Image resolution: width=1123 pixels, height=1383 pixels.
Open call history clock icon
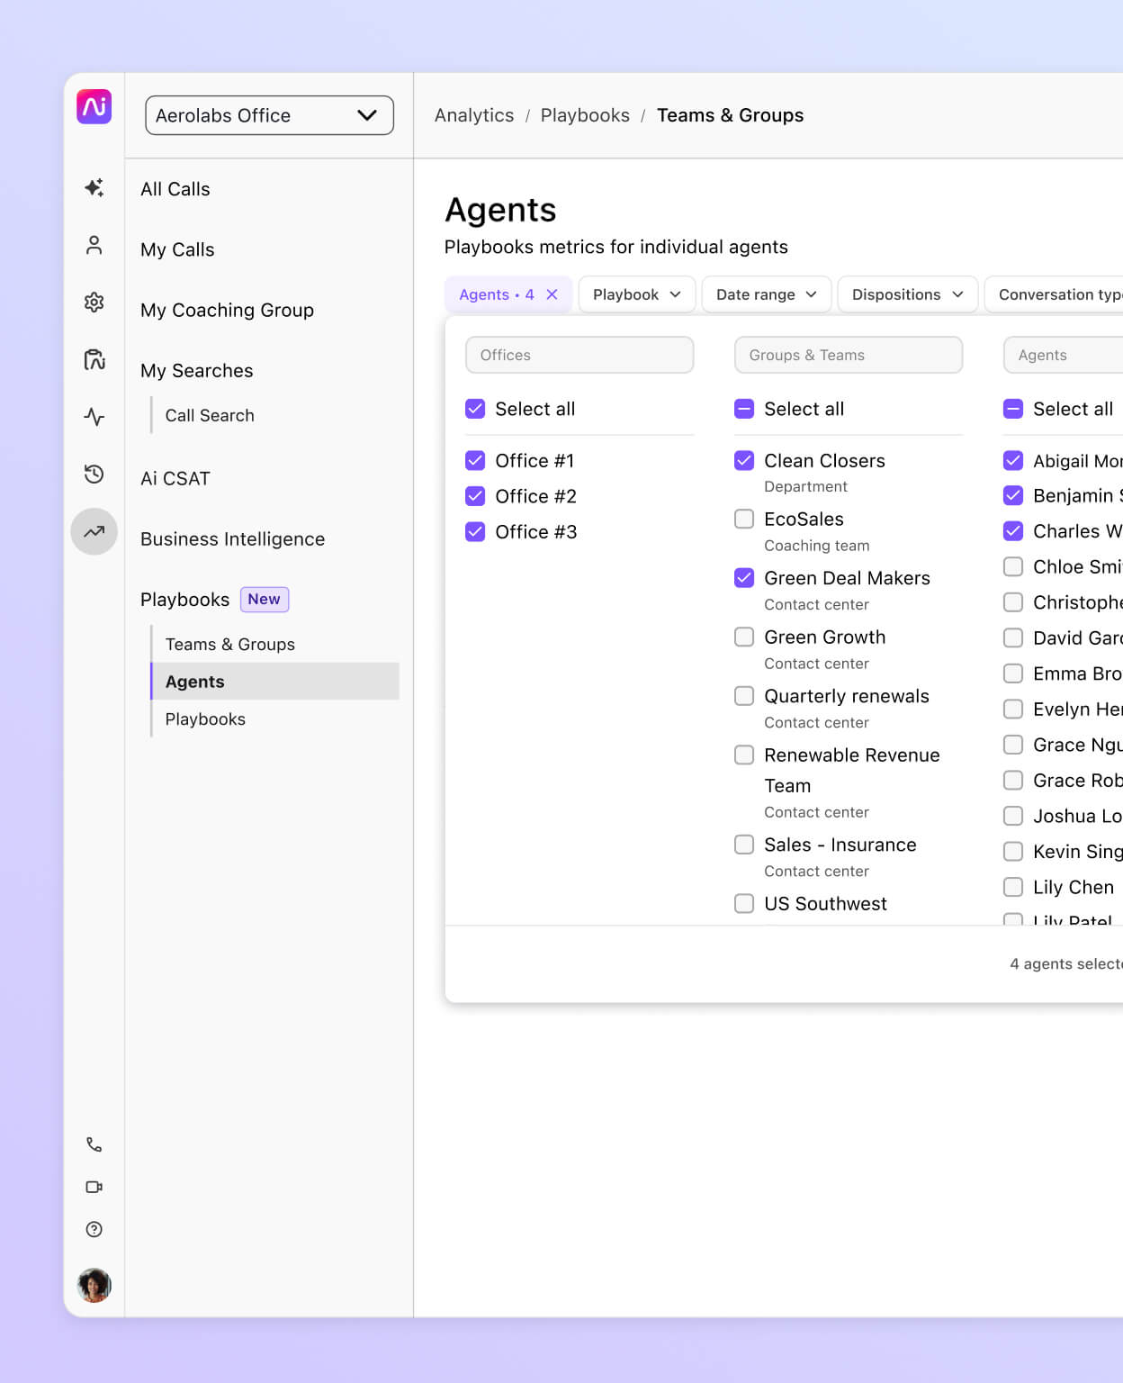pos(94,475)
